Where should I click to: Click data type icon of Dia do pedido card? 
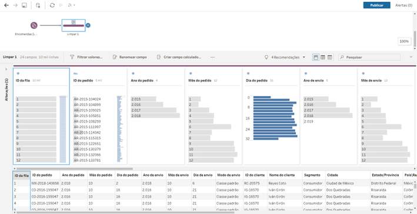coord(248,73)
